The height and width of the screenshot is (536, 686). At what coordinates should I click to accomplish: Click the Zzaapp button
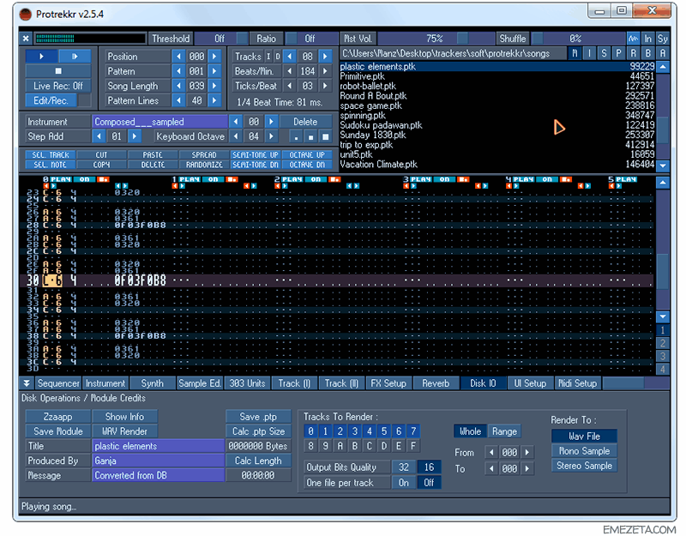58,417
